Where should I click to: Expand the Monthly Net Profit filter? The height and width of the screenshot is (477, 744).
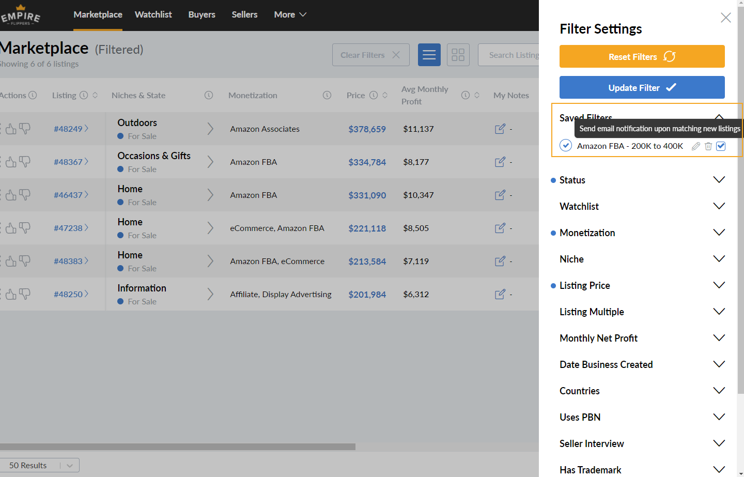(x=719, y=338)
